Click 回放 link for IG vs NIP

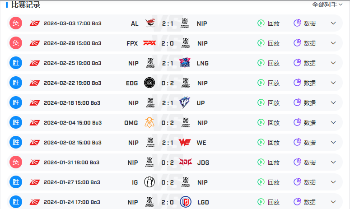[269, 182]
